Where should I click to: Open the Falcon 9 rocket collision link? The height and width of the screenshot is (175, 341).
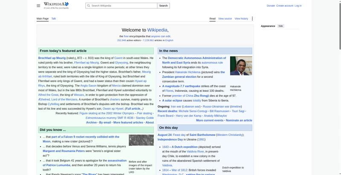[85, 137]
